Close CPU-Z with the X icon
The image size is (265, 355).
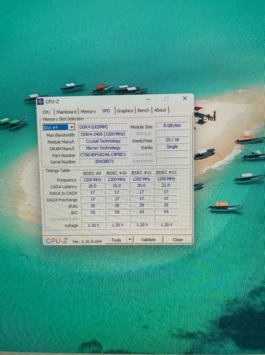(185, 99)
